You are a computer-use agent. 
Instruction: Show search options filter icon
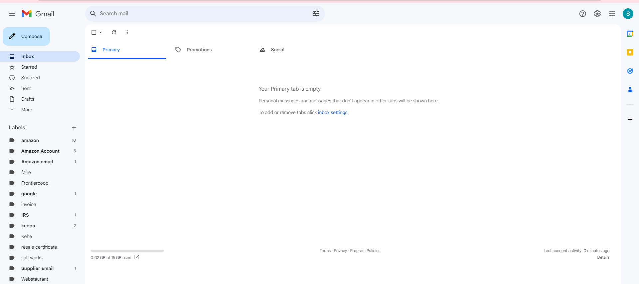316,14
